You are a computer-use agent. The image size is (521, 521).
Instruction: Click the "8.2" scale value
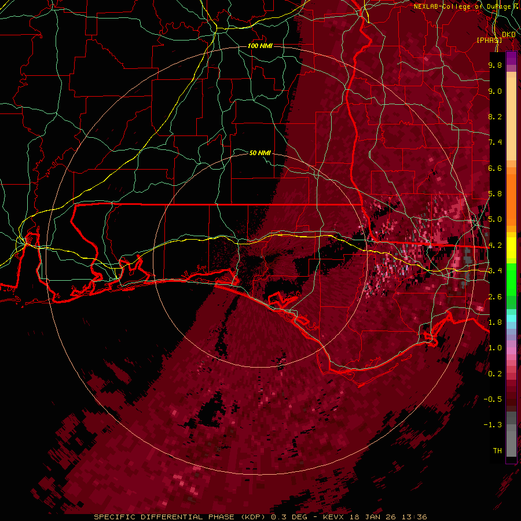pos(495,116)
